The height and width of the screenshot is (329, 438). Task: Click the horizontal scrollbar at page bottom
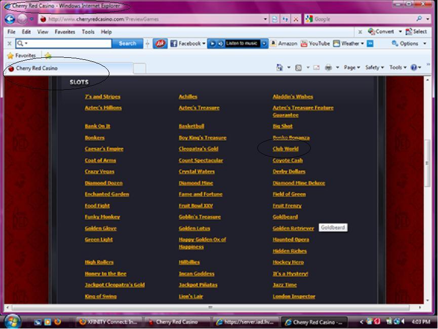click(210, 307)
